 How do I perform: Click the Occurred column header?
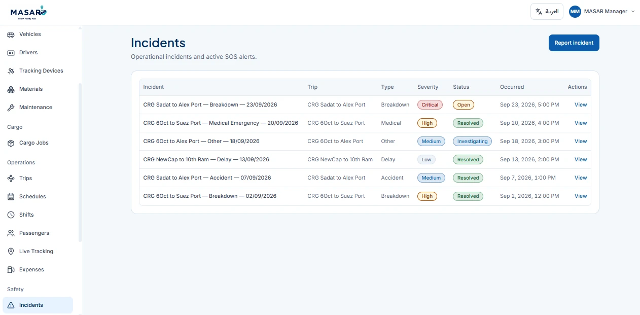tap(512, 87)
